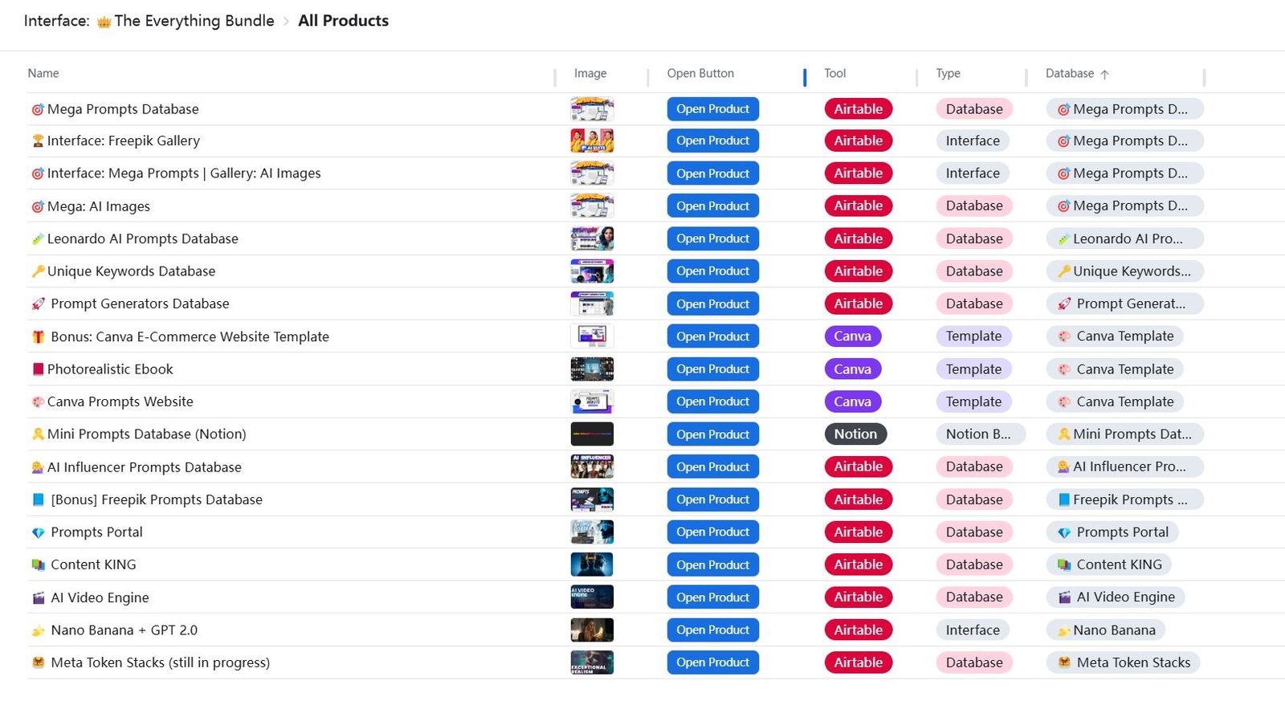Click the palette icon by Canva Prompts Website

pos(38,401)
